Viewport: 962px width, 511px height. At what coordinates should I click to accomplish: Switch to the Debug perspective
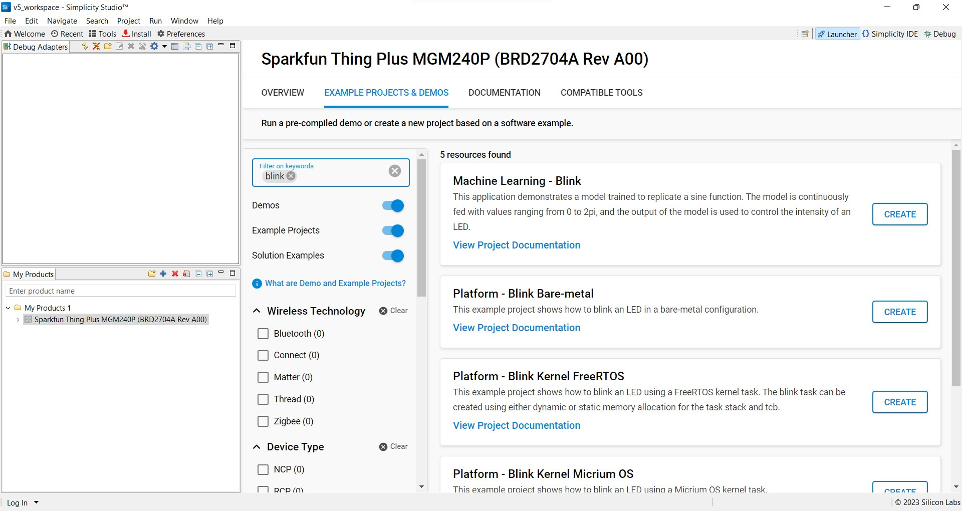(940, 34)
